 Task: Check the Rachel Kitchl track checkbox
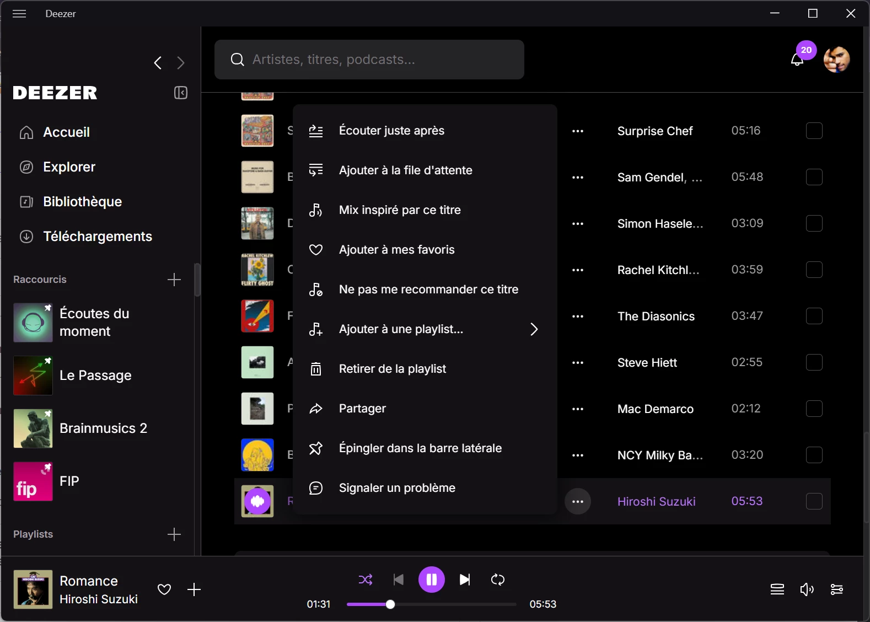(814, 270)
